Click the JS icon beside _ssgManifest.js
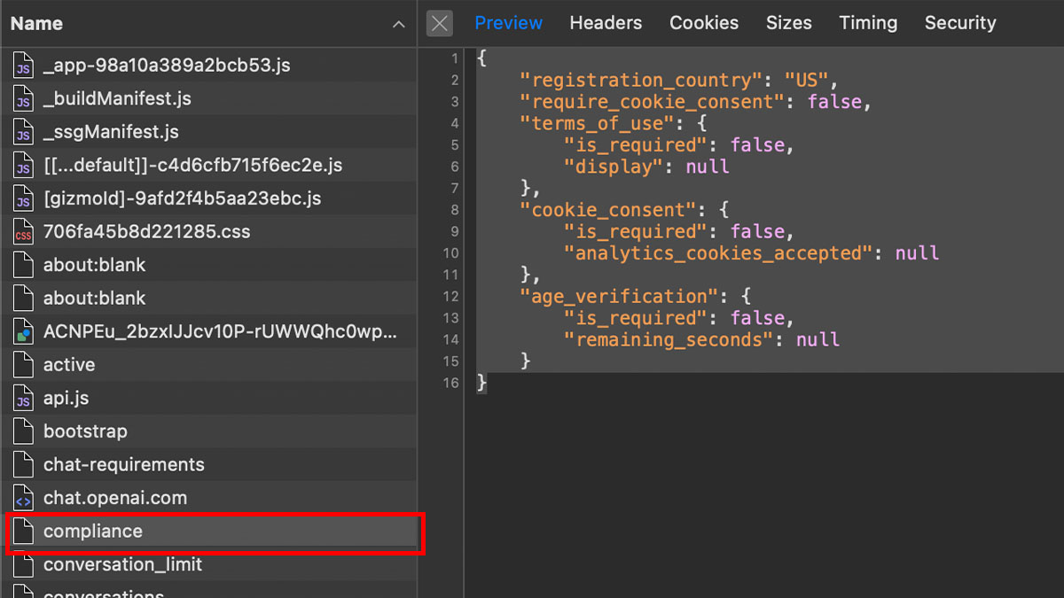 coord(24,131)
